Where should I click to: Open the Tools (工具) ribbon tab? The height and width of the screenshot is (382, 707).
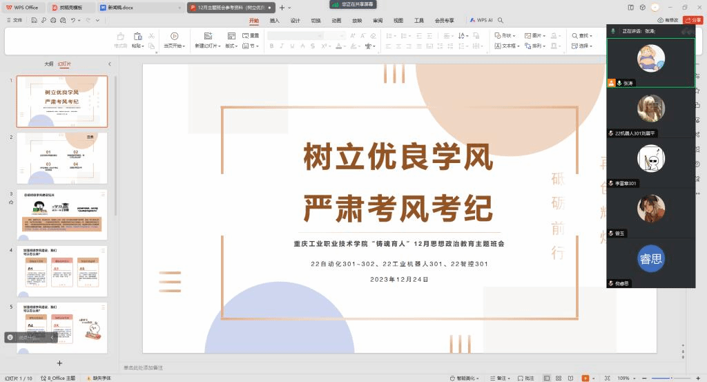click(x=419, y=20)
